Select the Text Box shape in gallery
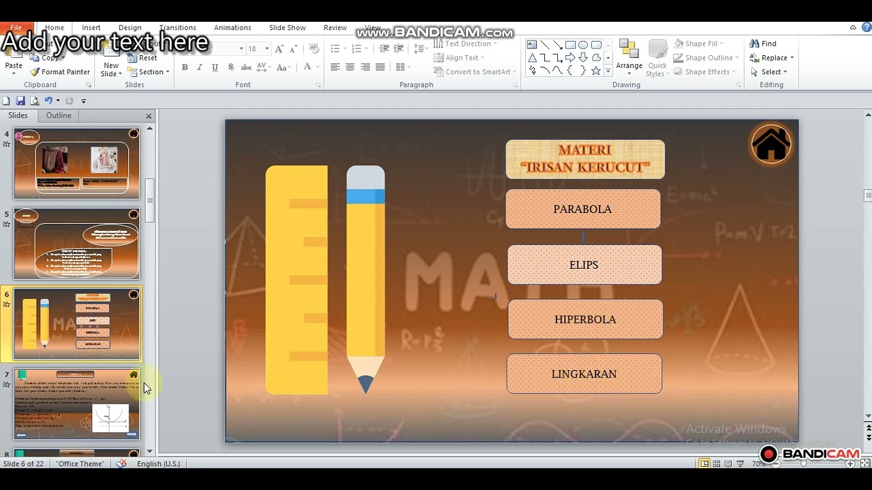 click(x=532, y=45)
